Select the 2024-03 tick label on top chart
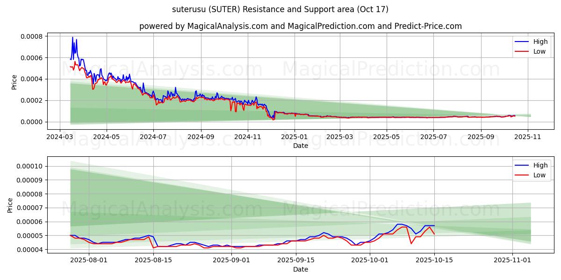Image resolution: width=561 pixels, height=280 pixels. (59, 137)
